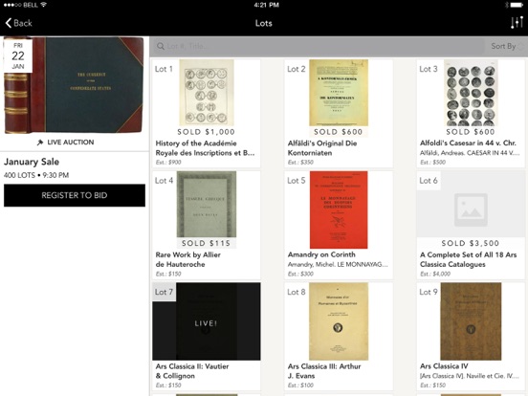
Task: Open Lot 1 Académie Royale cover thumbnail
Action: (x=206, y=93)
